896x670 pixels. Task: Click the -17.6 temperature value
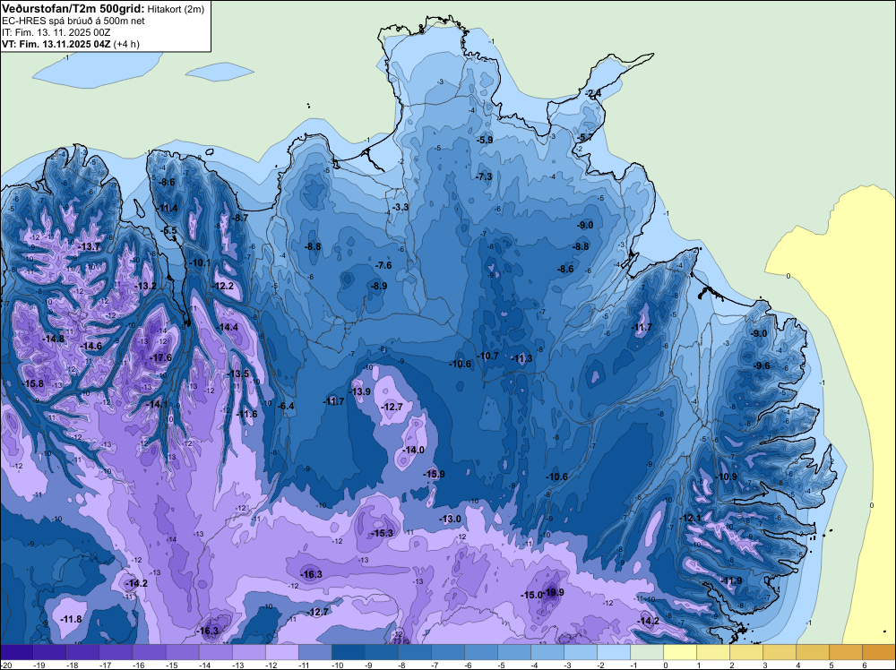click(161, 357)
